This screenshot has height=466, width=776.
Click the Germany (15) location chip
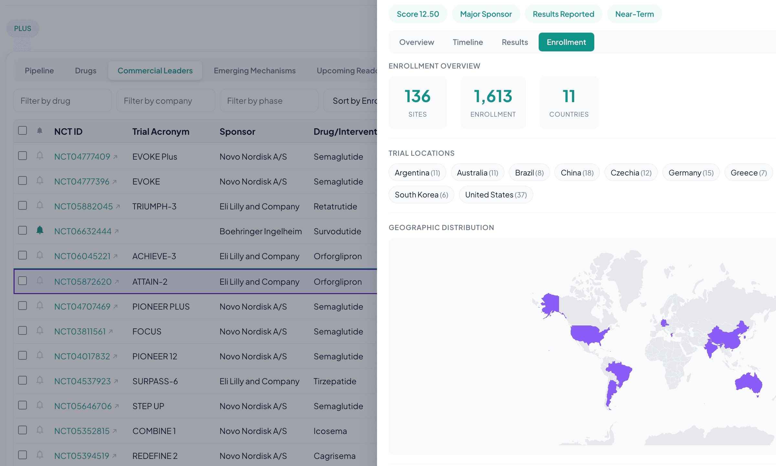tap(691, 173)
